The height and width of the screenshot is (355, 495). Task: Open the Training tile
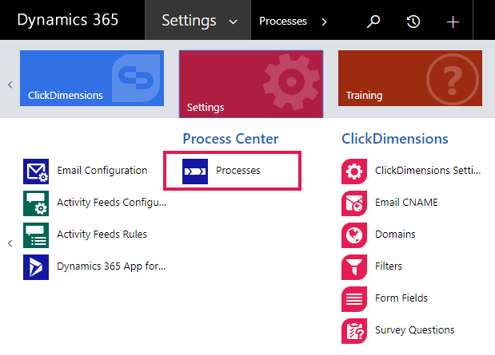tap(410, 78)
